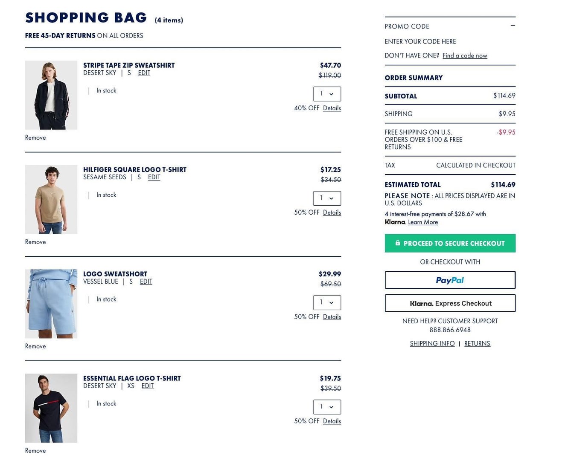Image resolution: width=568 pixels, height=460 pixels.
Task: Choose Klarna Express Checkout
Action: coord(450,303)
